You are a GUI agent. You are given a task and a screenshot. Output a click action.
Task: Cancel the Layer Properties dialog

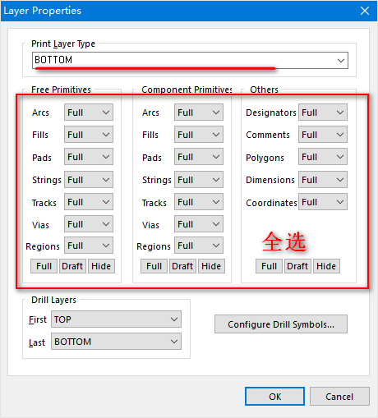pyautogui.click(x=339, y=397)
